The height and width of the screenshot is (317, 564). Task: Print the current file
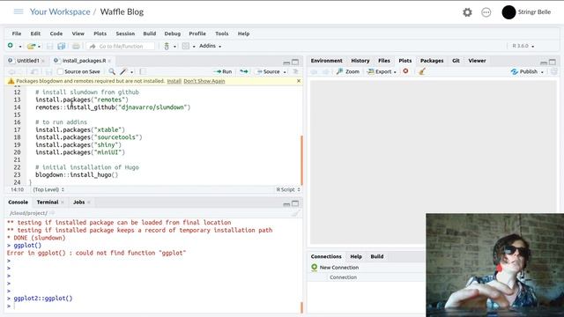click(x=76, y=46)
